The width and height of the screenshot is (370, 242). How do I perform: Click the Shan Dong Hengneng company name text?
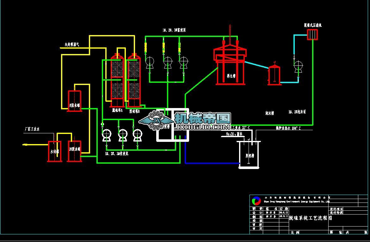[296, 202]
